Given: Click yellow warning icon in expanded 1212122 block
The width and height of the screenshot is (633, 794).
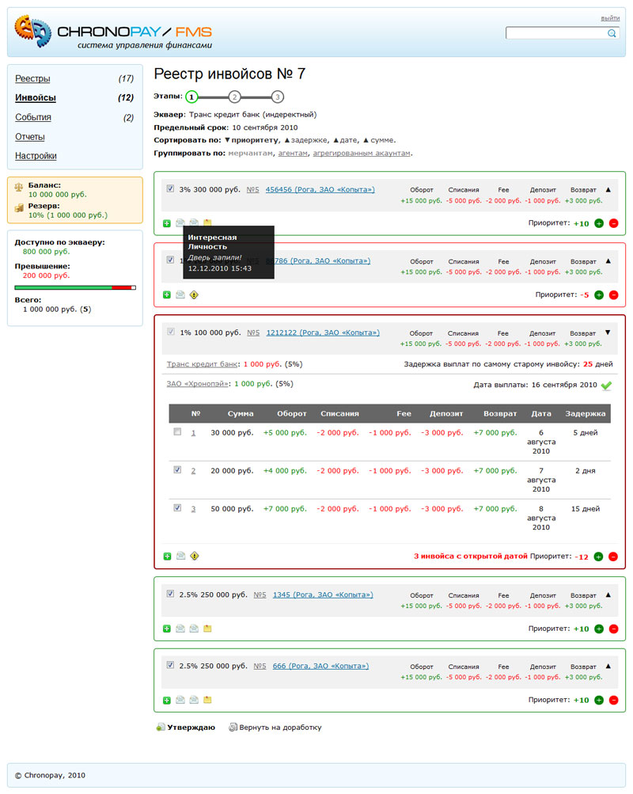Looking at the screenshot, I should [x=194, y=556].
